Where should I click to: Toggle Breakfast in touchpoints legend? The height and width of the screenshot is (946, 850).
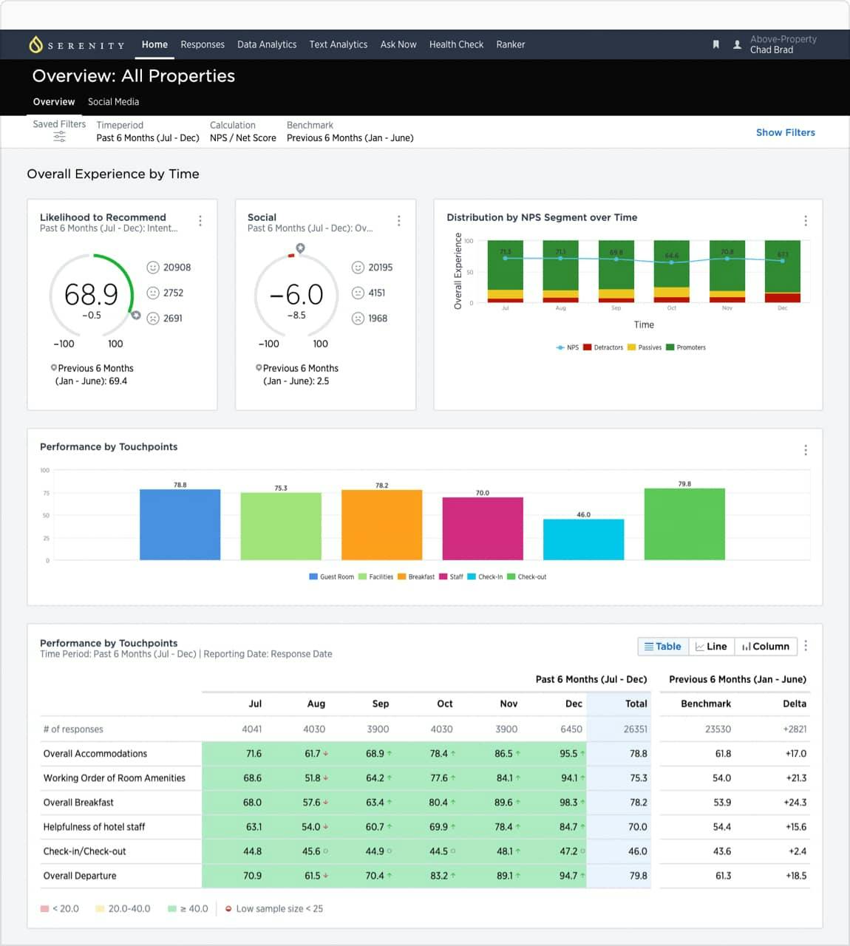pos(416,577)
